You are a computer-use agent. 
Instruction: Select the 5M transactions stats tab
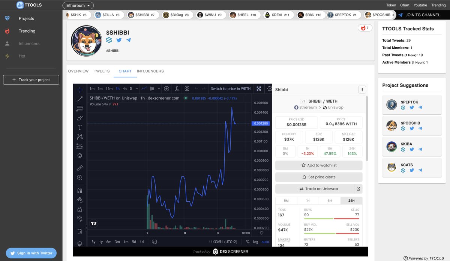(286, 201)
